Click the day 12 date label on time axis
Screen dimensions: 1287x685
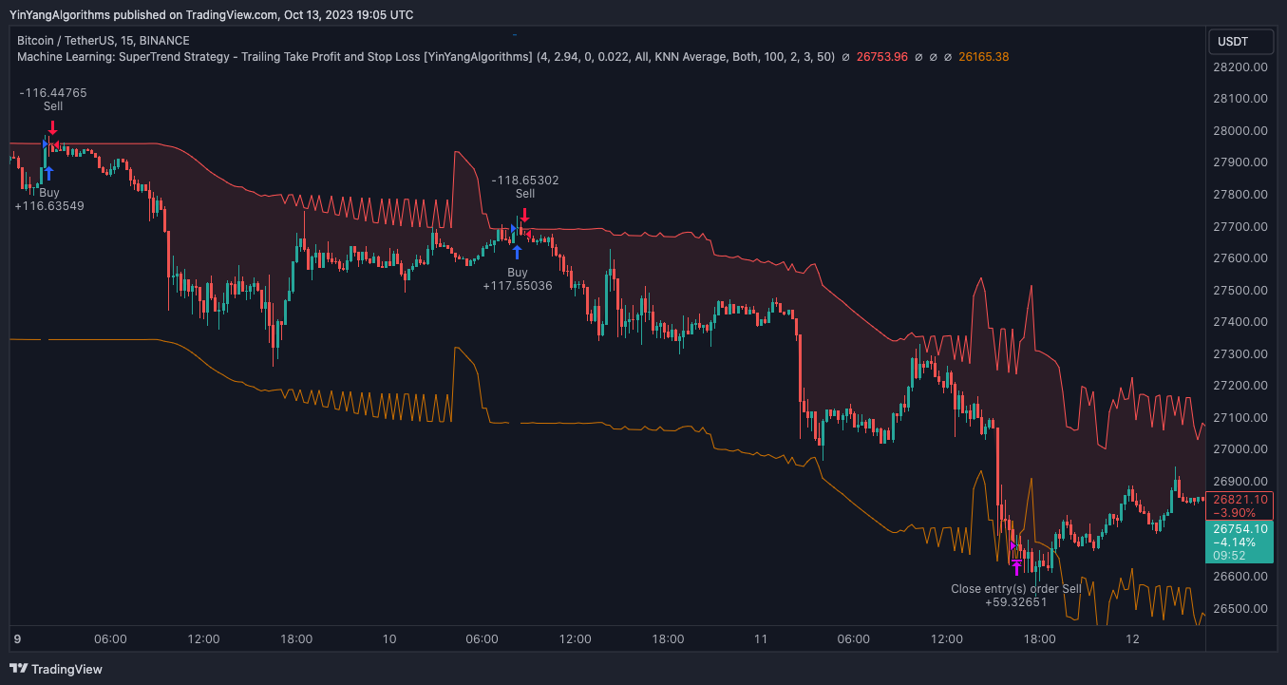(1132, 639)
